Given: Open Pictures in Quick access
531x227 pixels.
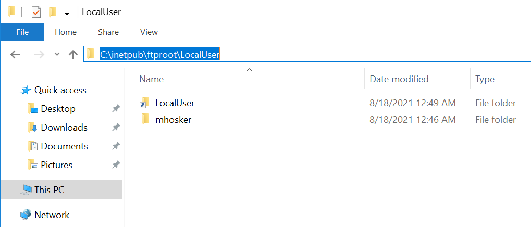Looking at the screenshot, I should tap(57, 165).
